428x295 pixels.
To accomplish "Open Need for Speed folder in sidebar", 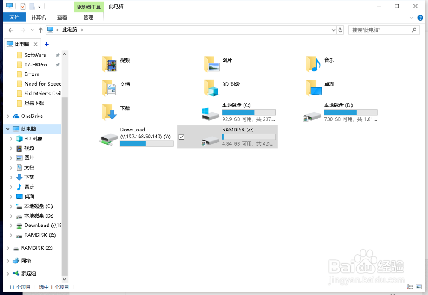I will pyautogui.click(x=39, y=84).
